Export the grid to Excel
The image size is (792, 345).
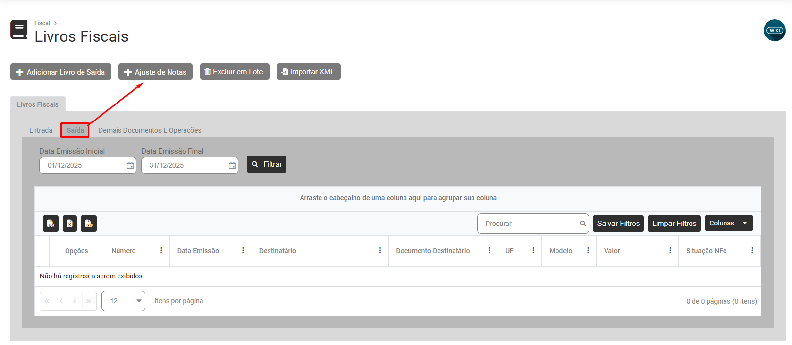[x=69, y=224]
